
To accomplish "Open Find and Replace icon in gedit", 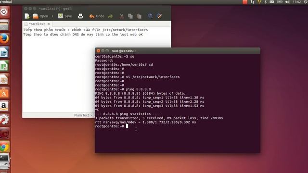I will 159,16.
